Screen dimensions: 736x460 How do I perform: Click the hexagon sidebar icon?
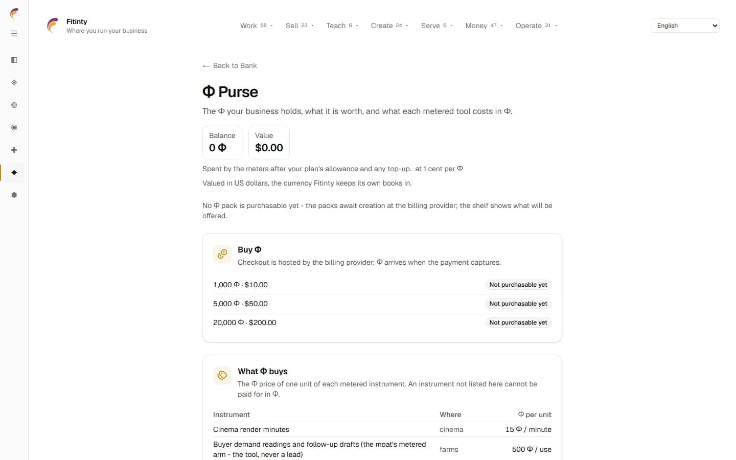click(14, 195)
